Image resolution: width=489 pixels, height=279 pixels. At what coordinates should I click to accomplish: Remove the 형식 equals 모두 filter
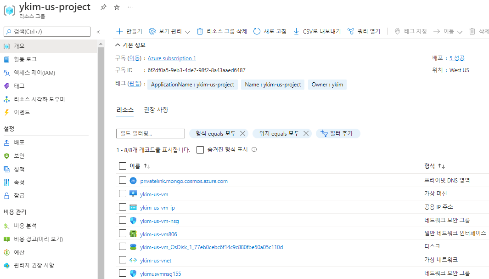pos(242,134)
